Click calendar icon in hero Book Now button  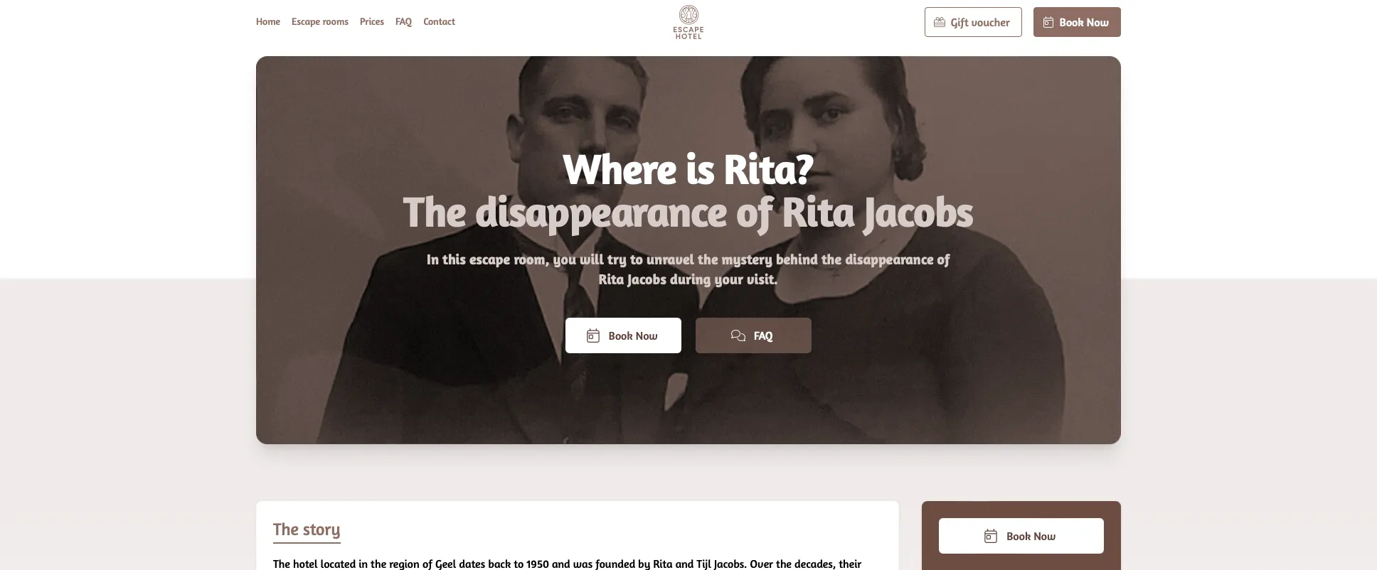[x=593, y=335]
